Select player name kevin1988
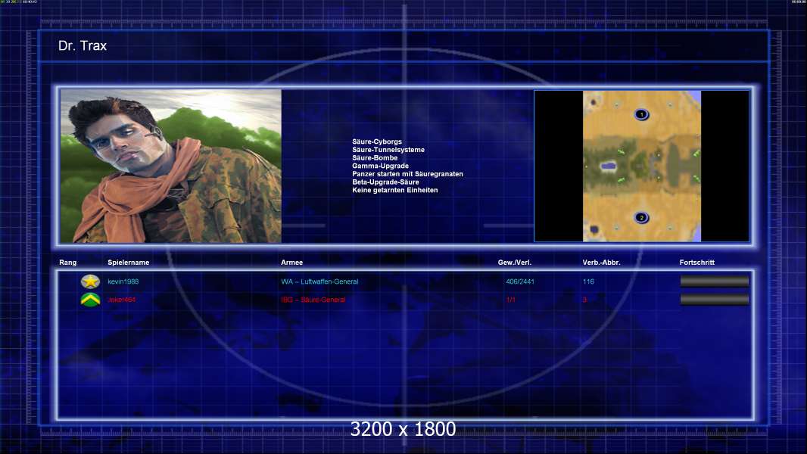Screen dimensions: 807x454 pos(123,281)
